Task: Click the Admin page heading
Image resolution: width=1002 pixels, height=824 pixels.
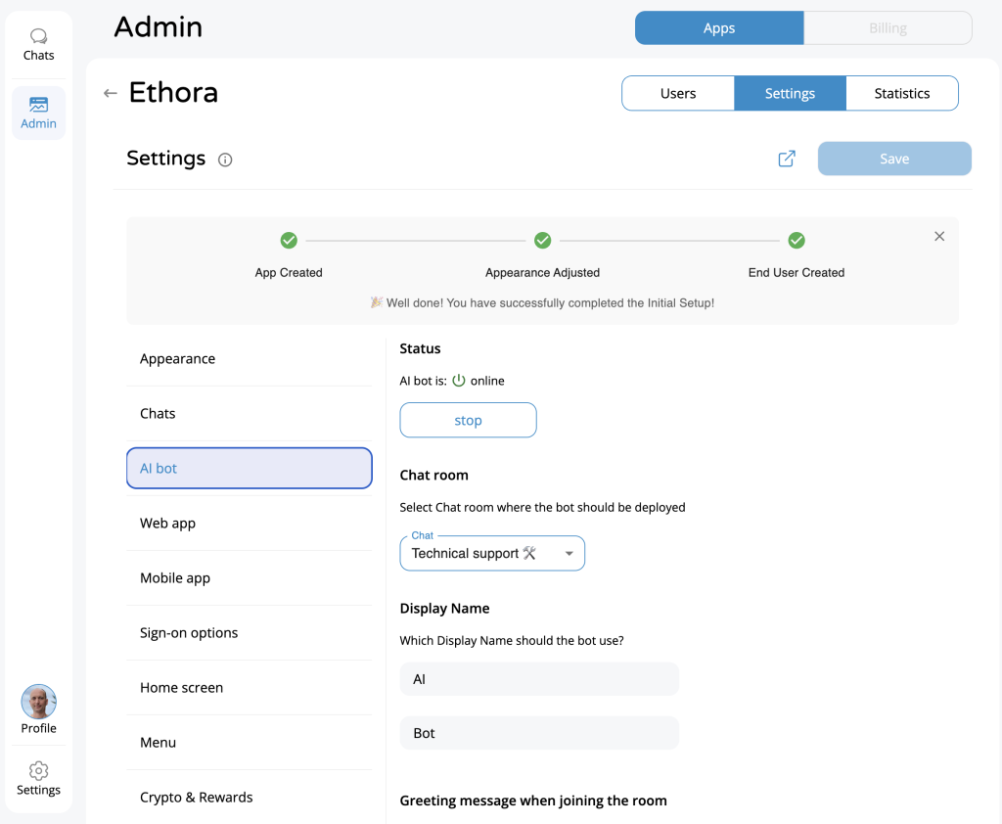Action: (x=158, y=27)
